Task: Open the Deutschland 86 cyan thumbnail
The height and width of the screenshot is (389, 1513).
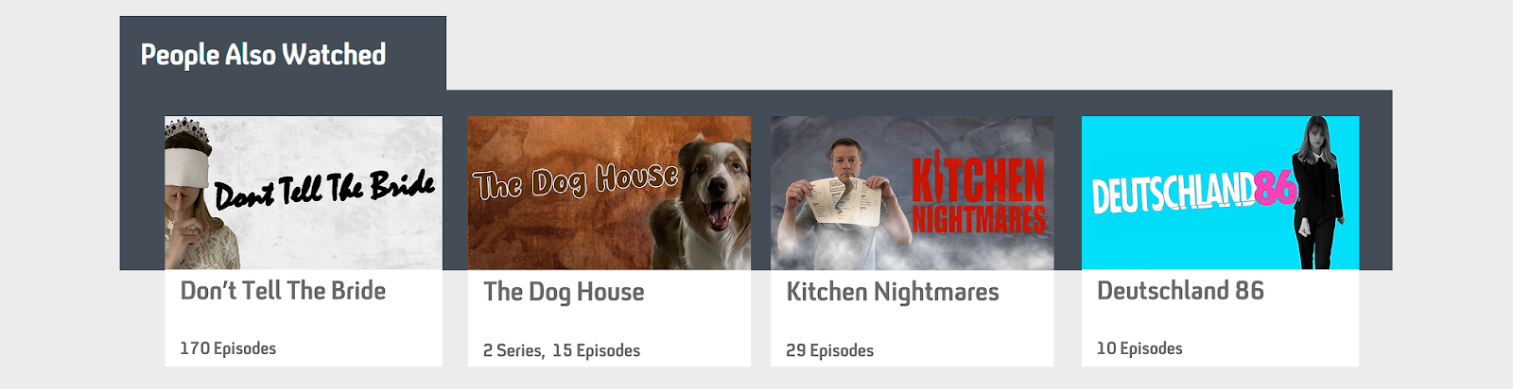Action: pos(1220,193)
